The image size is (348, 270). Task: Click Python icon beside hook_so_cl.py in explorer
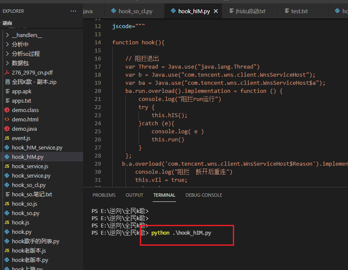7,185
